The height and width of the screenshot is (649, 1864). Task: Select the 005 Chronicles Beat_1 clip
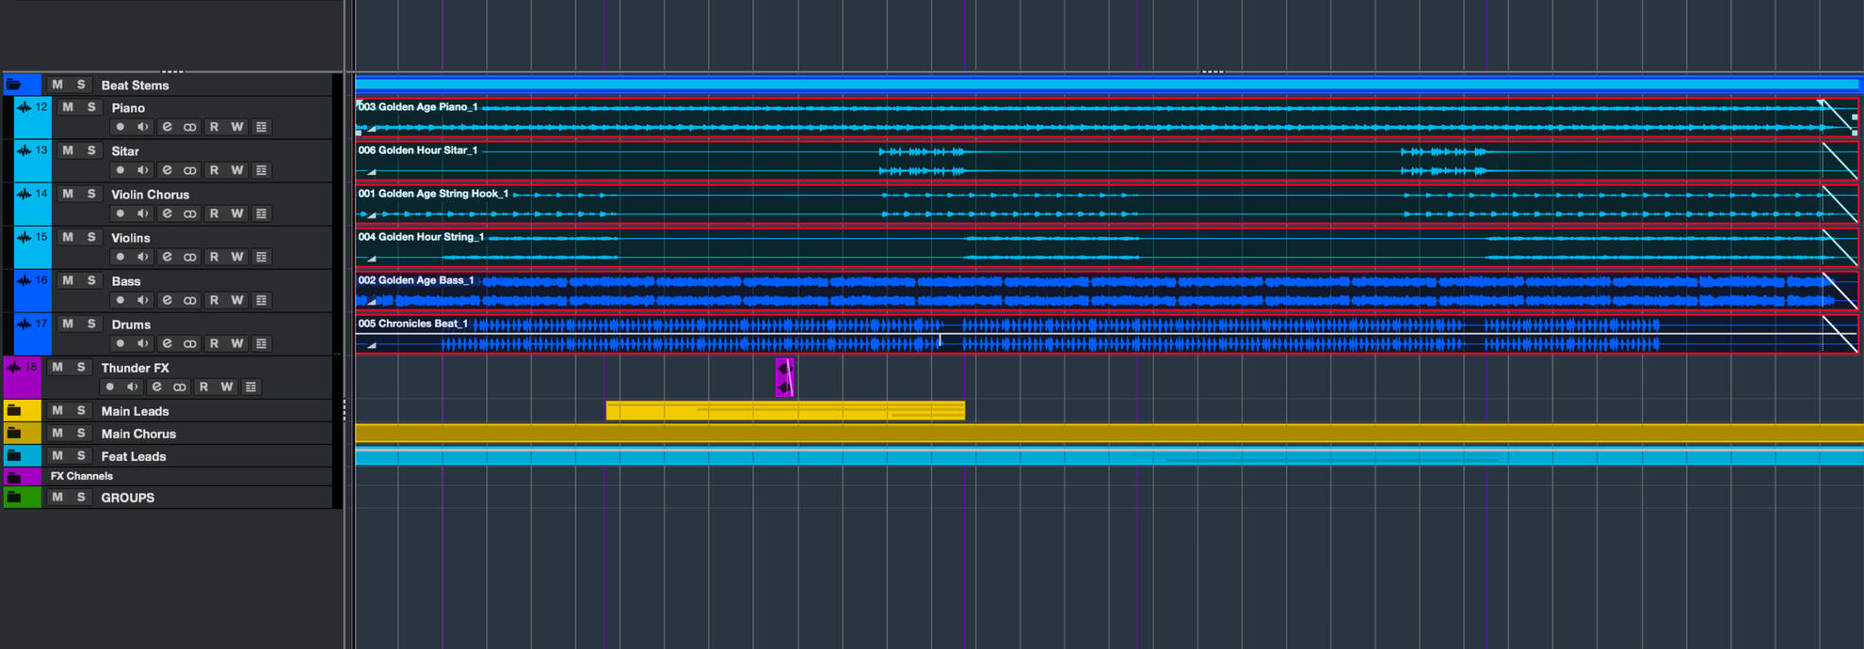pyautogui.click(x=1106, y=334)
